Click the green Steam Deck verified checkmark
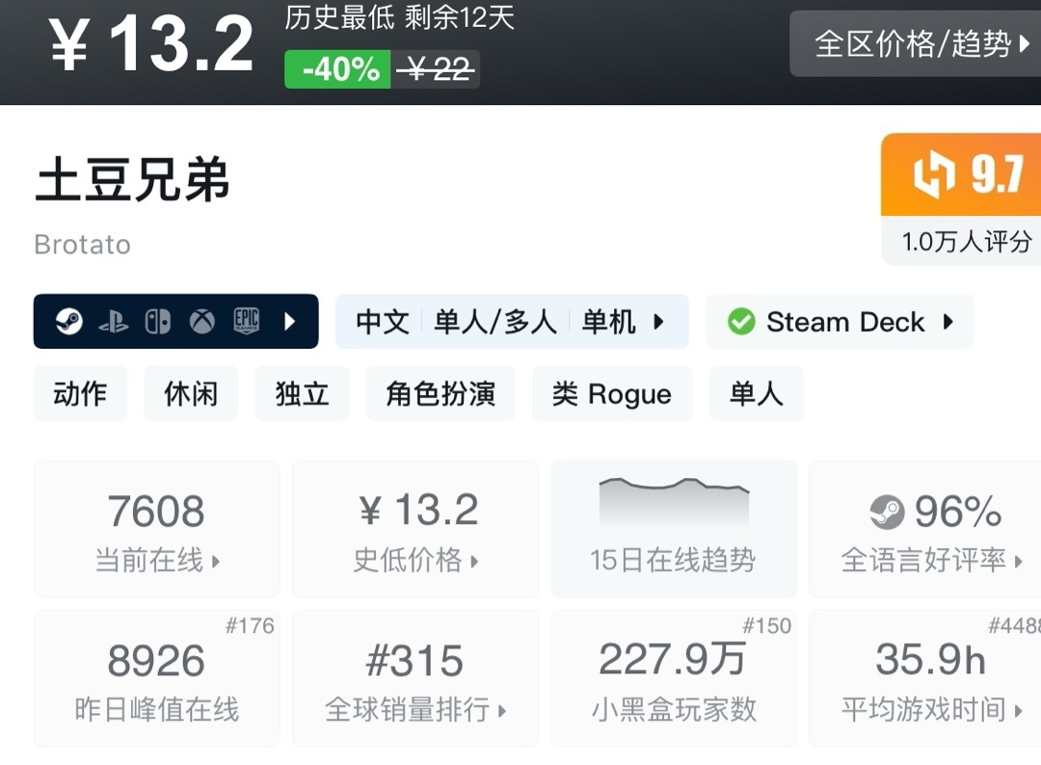The width and height of the screenshot is (1041, 765). point(741,322)
